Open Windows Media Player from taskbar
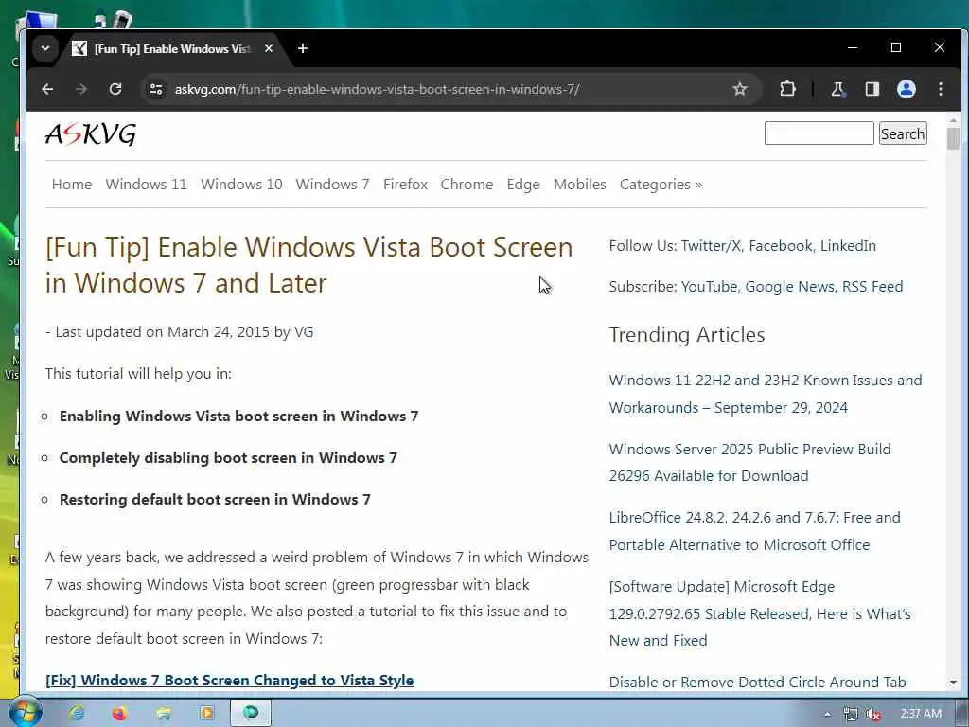This screenshot has height=727, width=969. click(207, 714)
